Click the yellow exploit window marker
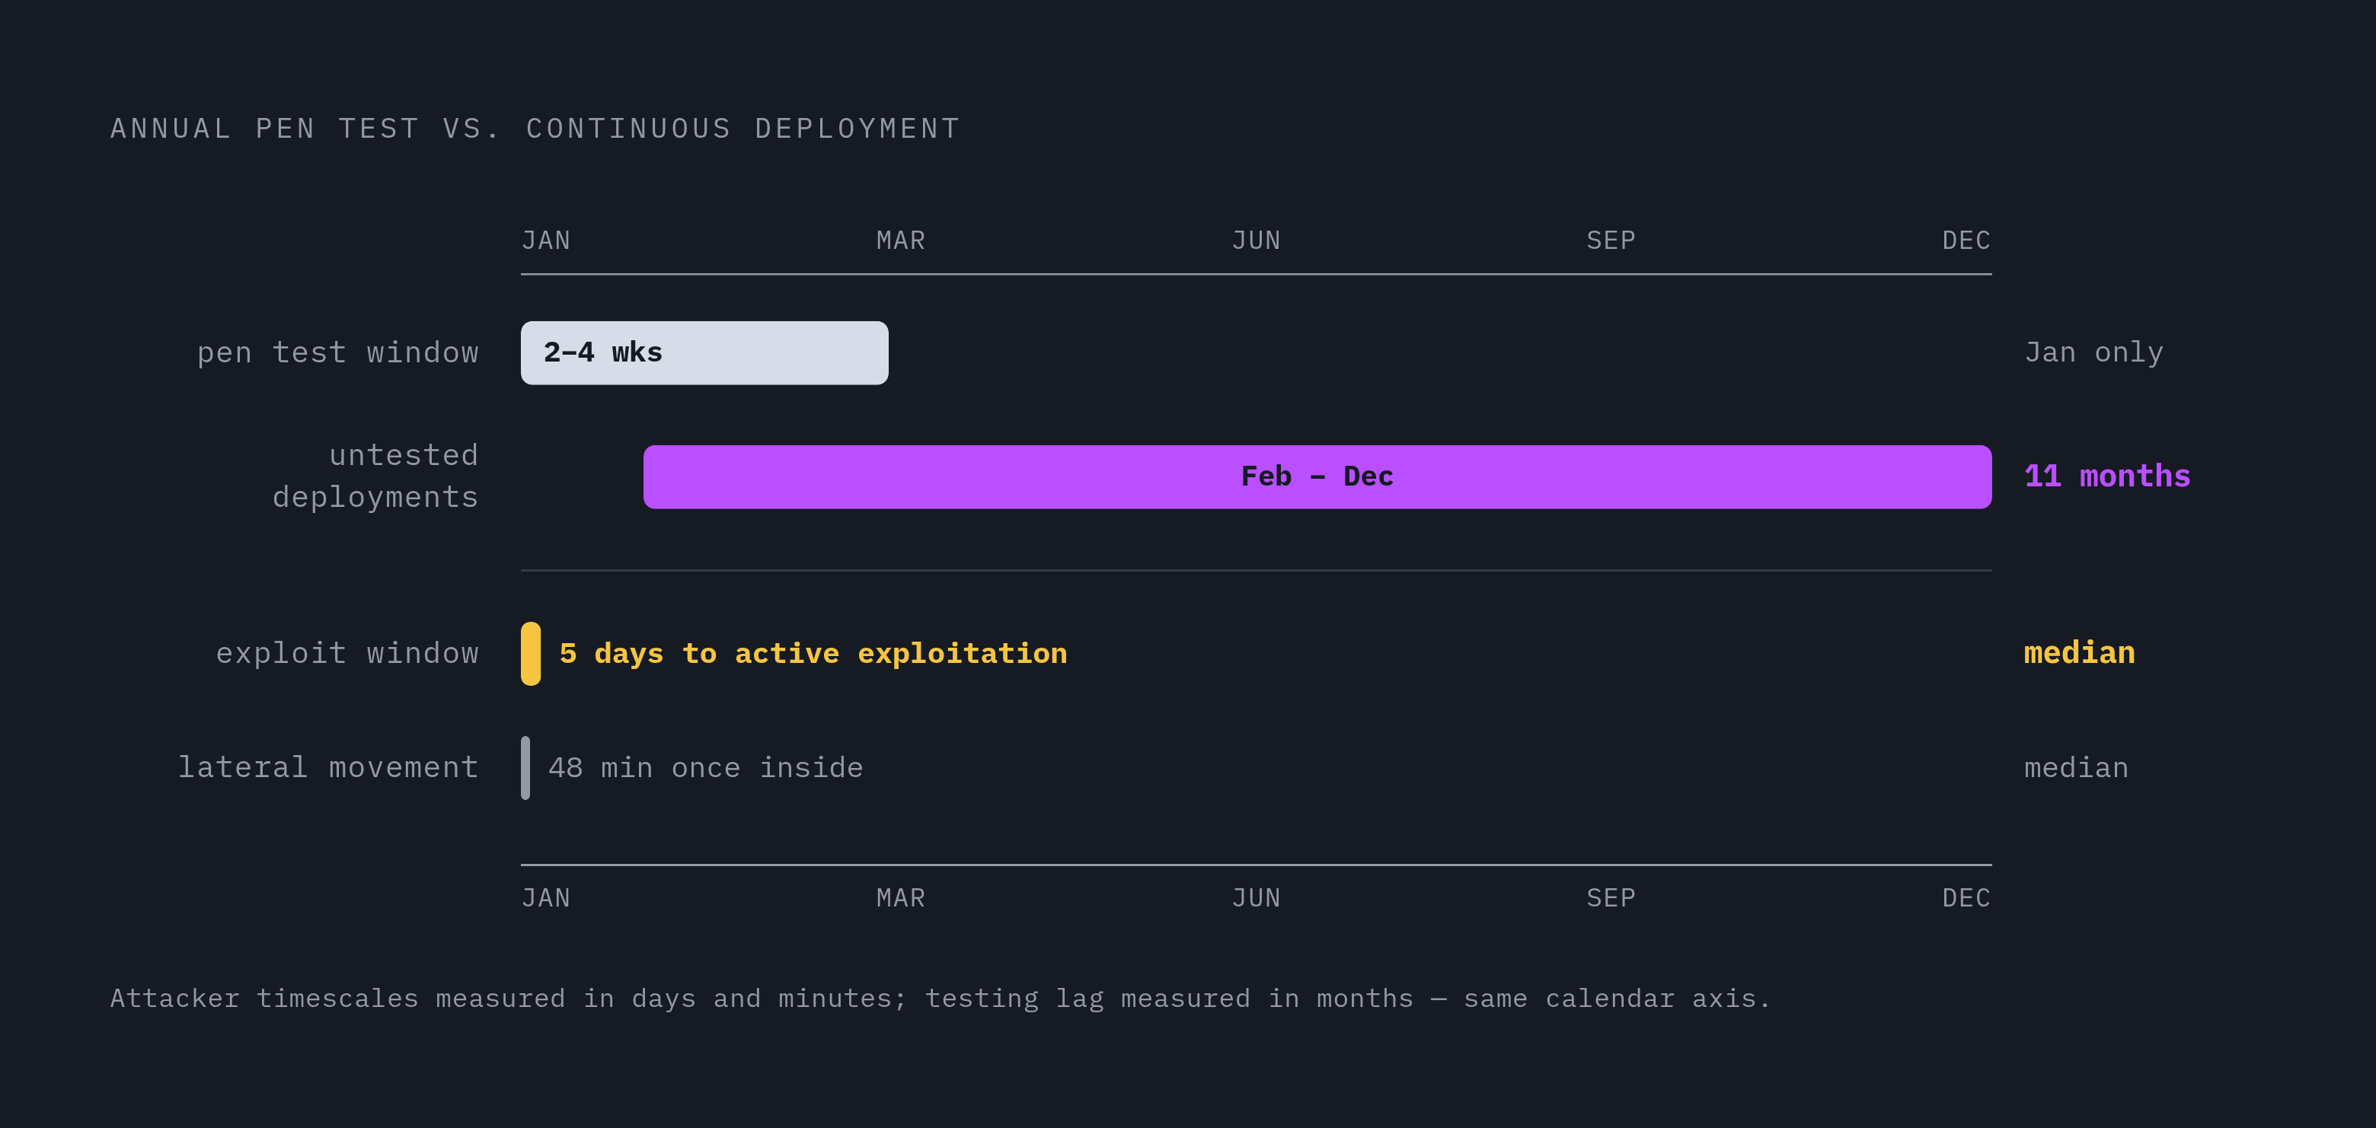2376x1128 pixels. tap(530, 653)
